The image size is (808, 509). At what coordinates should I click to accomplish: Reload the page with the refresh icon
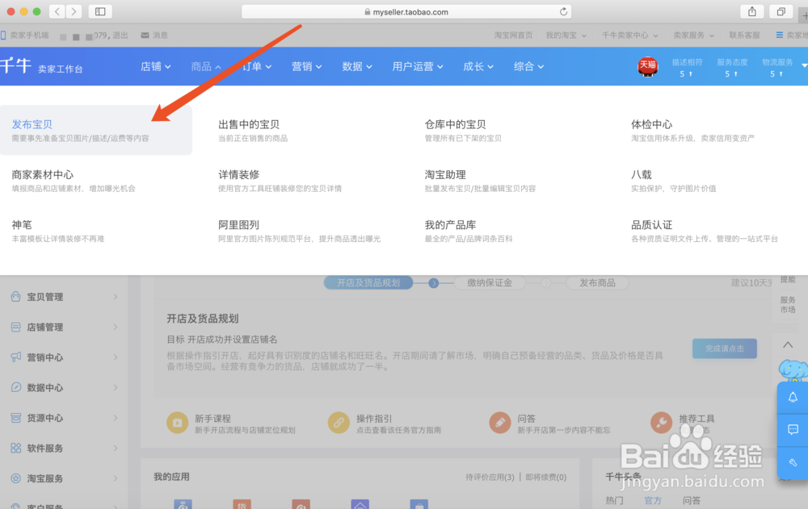(x=563, y=11)
